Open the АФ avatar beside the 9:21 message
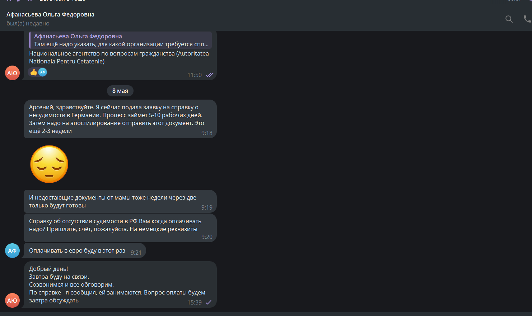The width and height of the screenshot is (532, 316). tap(12, 251)
